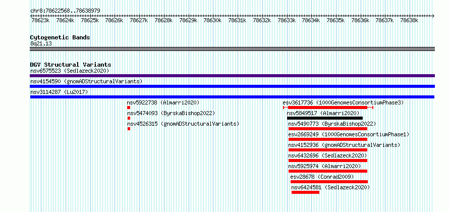Viewport: 449px width, 212px height.
Task: Click red bar under nsv5925974
Action: tap(328, 171)
